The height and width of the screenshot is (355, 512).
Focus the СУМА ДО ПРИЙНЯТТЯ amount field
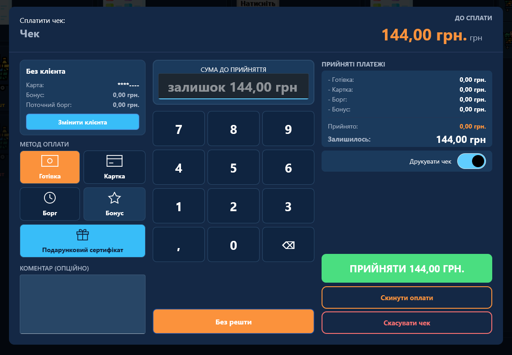pos(234,87)
